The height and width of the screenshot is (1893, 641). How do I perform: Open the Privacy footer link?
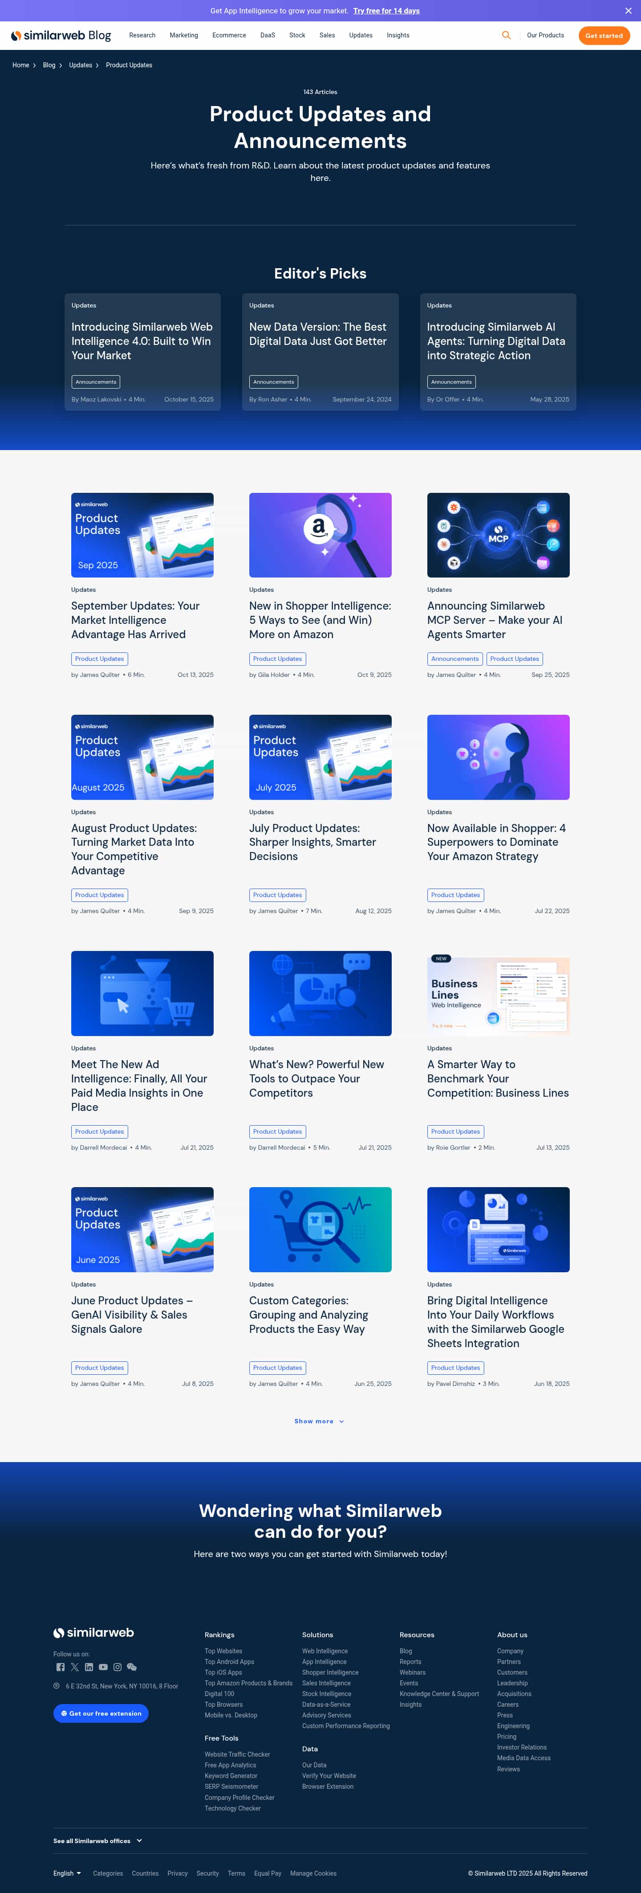[178, 1873]
